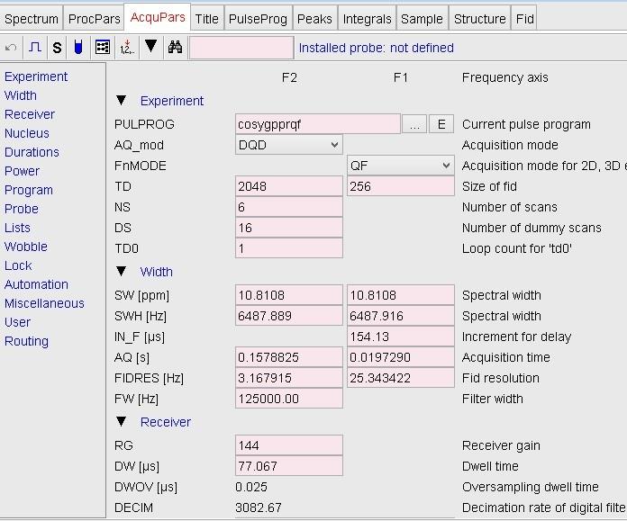
Task: Click the TD F1 field 256
Action: coord(400,186)
